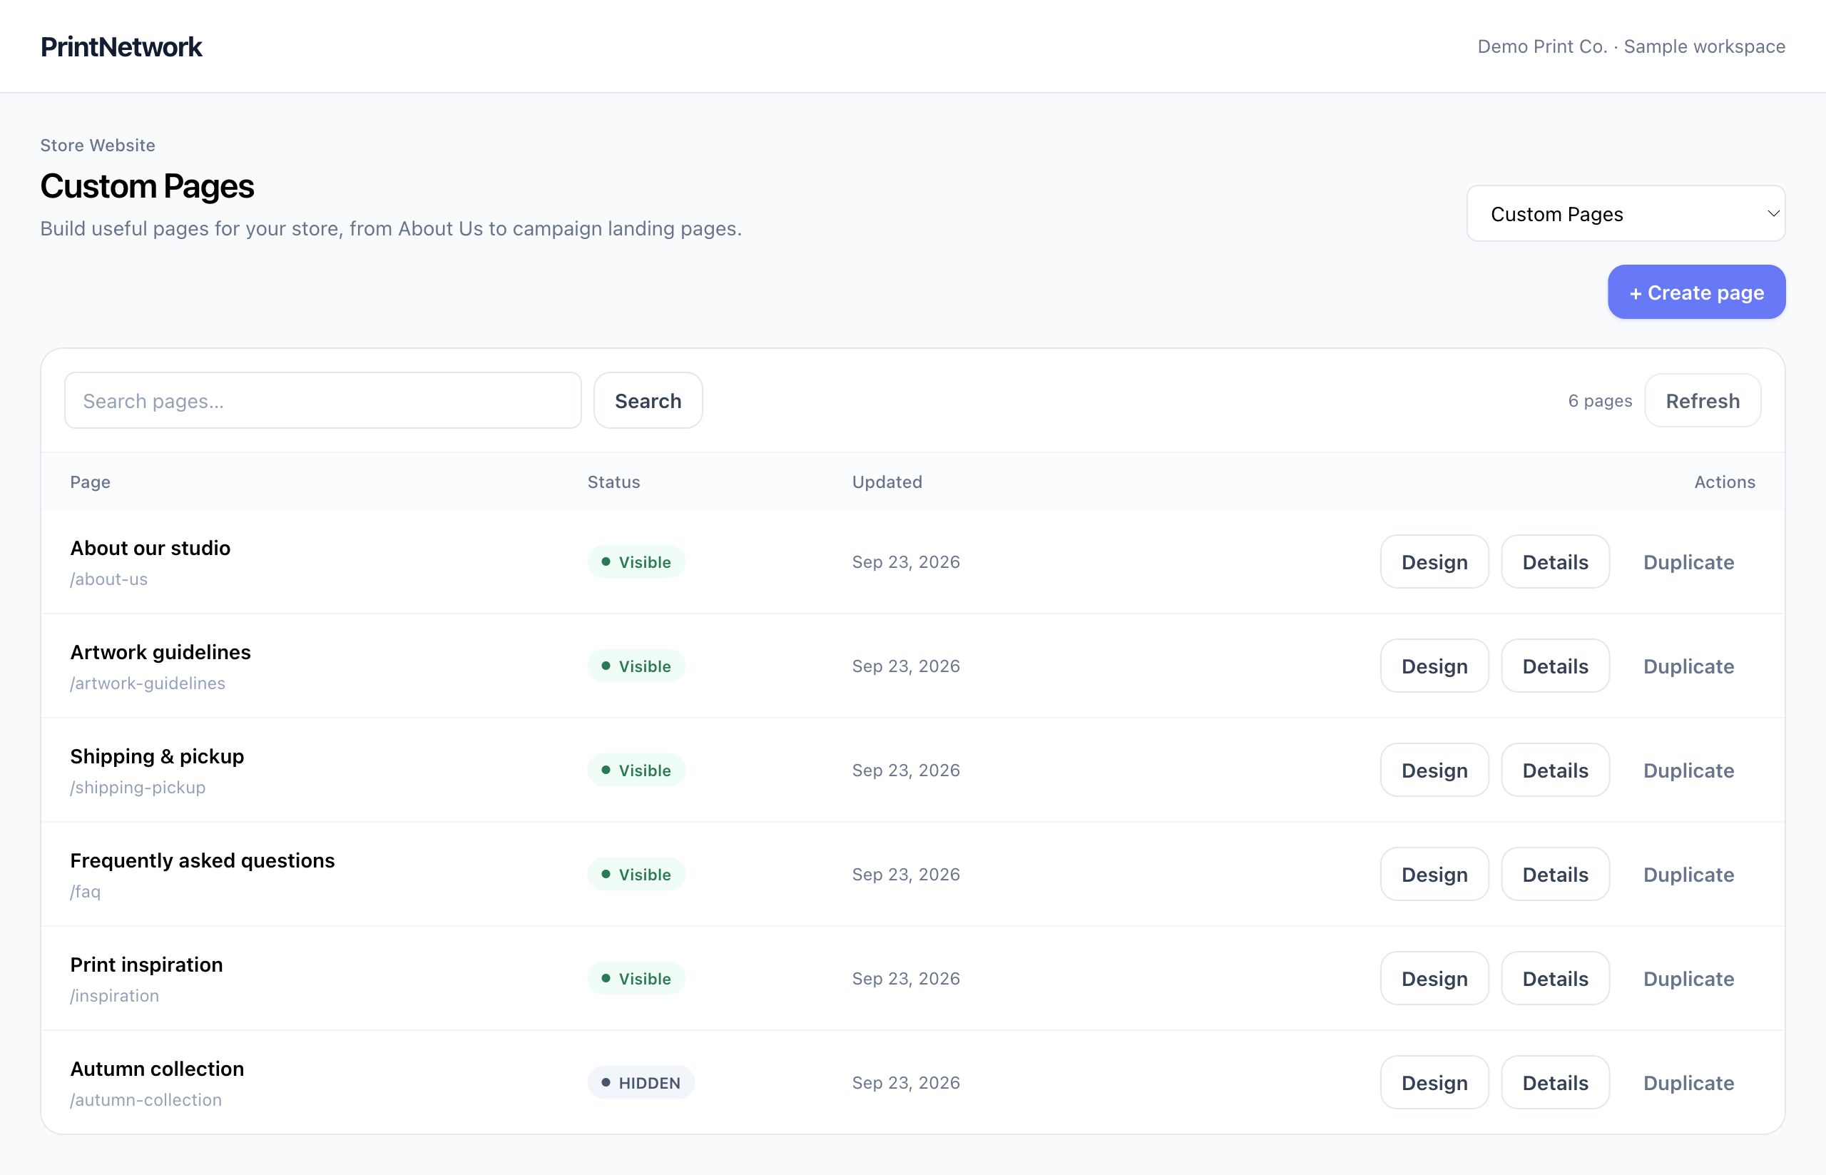Click the Create page button
The height and width of the screenshot is (1175, 1826).
[x=1696, y=293]
